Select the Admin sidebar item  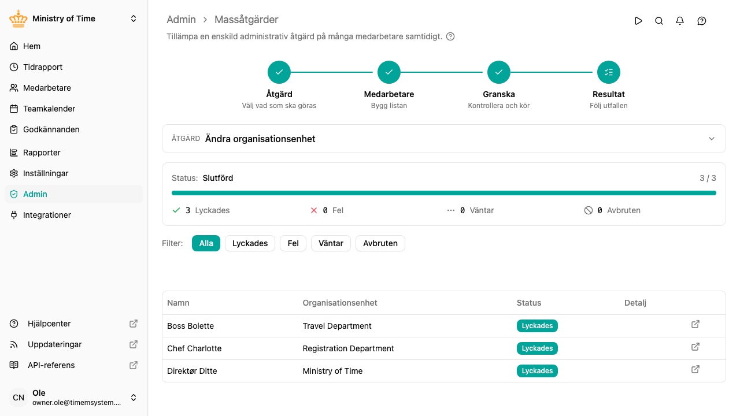73,194
